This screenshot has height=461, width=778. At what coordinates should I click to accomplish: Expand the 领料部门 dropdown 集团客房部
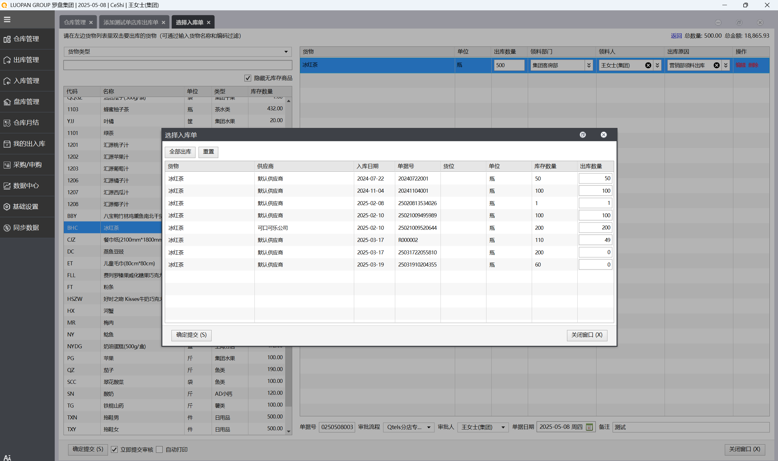coord(589,65)
